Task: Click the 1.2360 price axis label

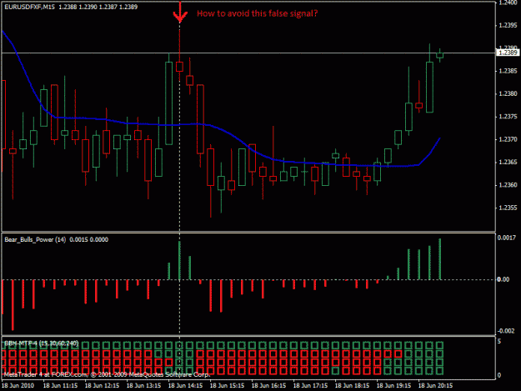Action: point(508,185)
